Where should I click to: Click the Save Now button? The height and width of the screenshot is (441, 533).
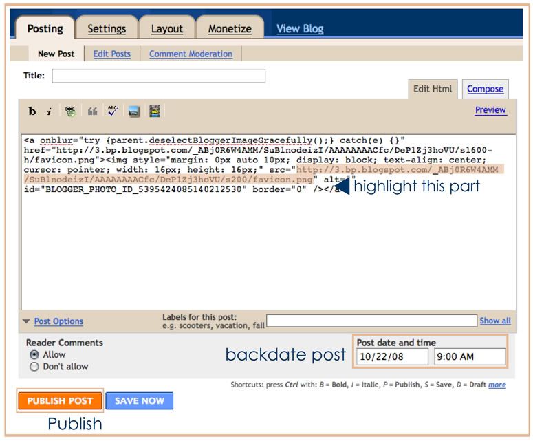coord(140,401)
